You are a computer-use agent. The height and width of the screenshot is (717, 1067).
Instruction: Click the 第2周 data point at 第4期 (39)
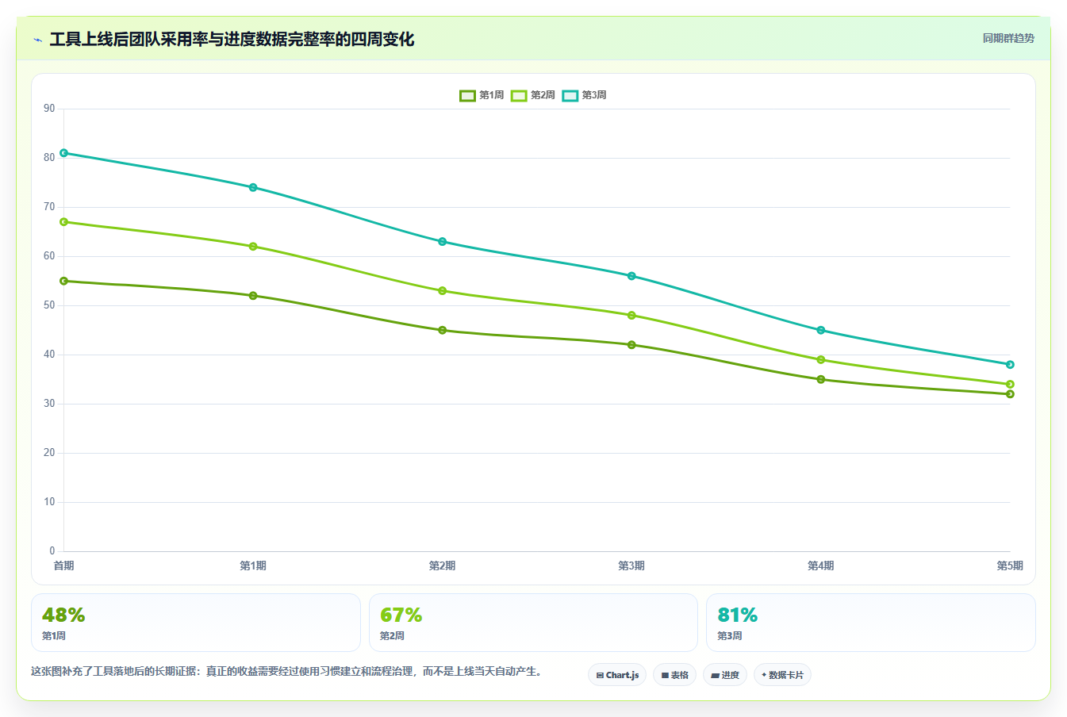coord(821,360)
